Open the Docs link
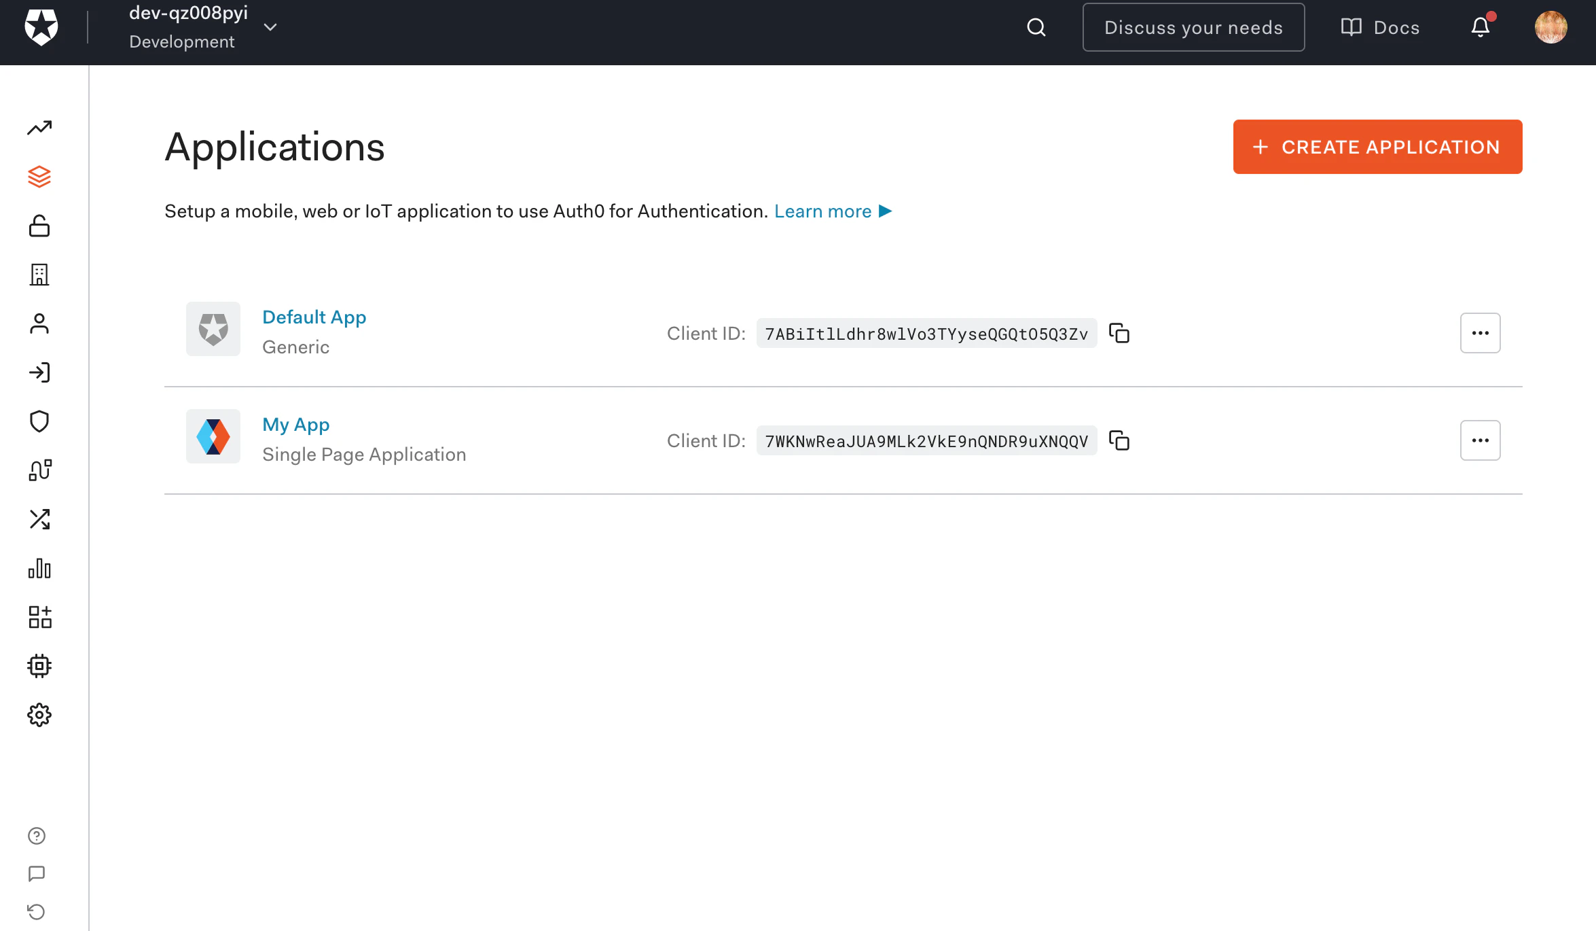1596x931 pixels. point(1380,27)
